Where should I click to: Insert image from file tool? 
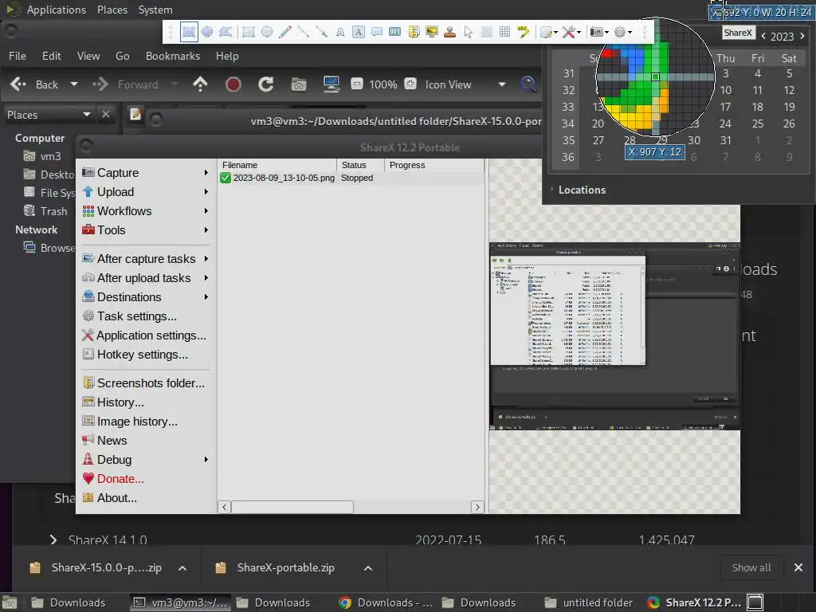click(414, 32)
